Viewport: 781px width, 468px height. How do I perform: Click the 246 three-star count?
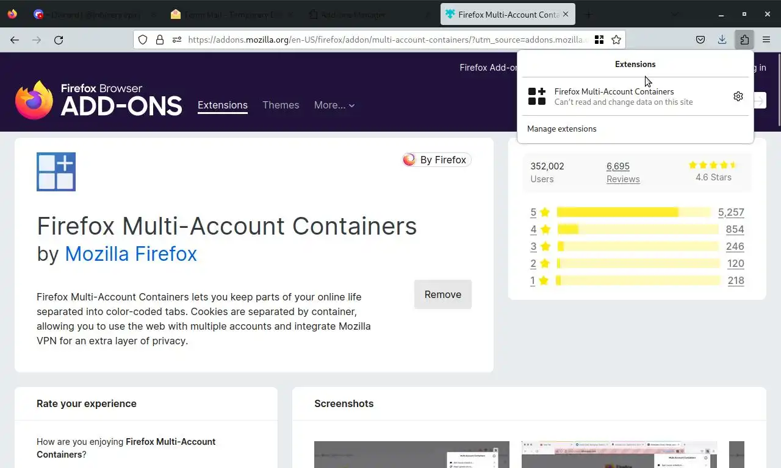pos(735,246)
